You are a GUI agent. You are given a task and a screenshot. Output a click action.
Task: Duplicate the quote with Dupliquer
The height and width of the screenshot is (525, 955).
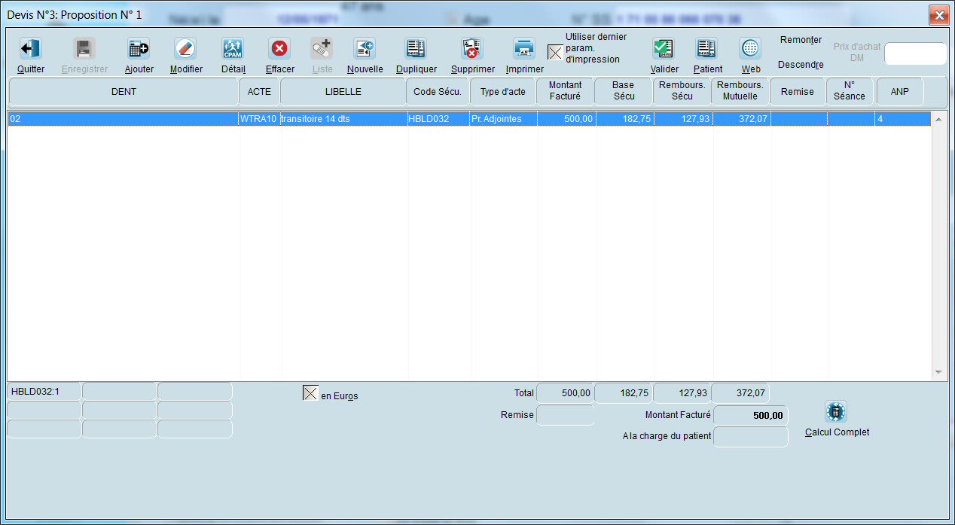point(416,50)
